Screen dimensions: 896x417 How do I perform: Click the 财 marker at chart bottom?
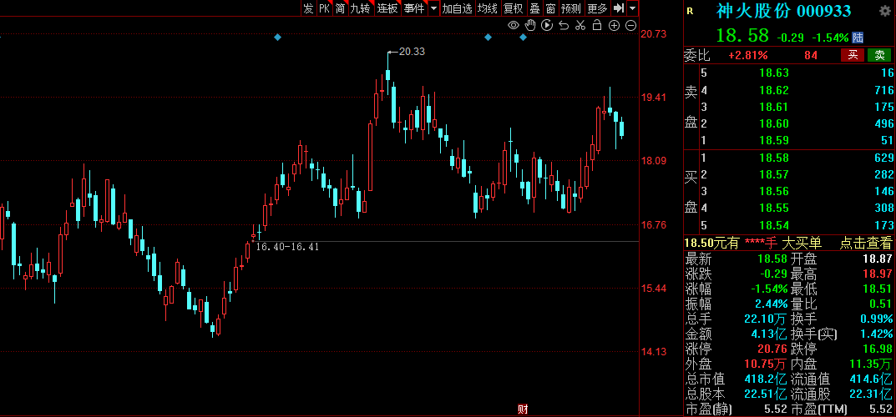click(523, 409)
